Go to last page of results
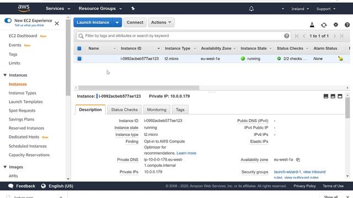The image size is (353, 198). [x=342, y=36]
